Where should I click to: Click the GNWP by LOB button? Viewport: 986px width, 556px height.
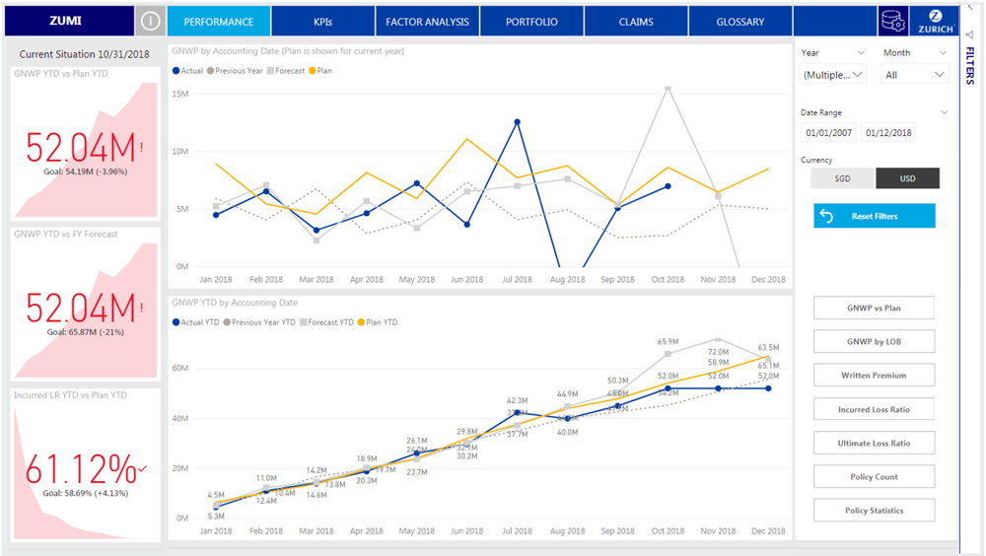[x=874, y=342]
